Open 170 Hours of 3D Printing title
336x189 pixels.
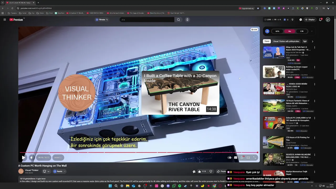click(x=298, y=139)
